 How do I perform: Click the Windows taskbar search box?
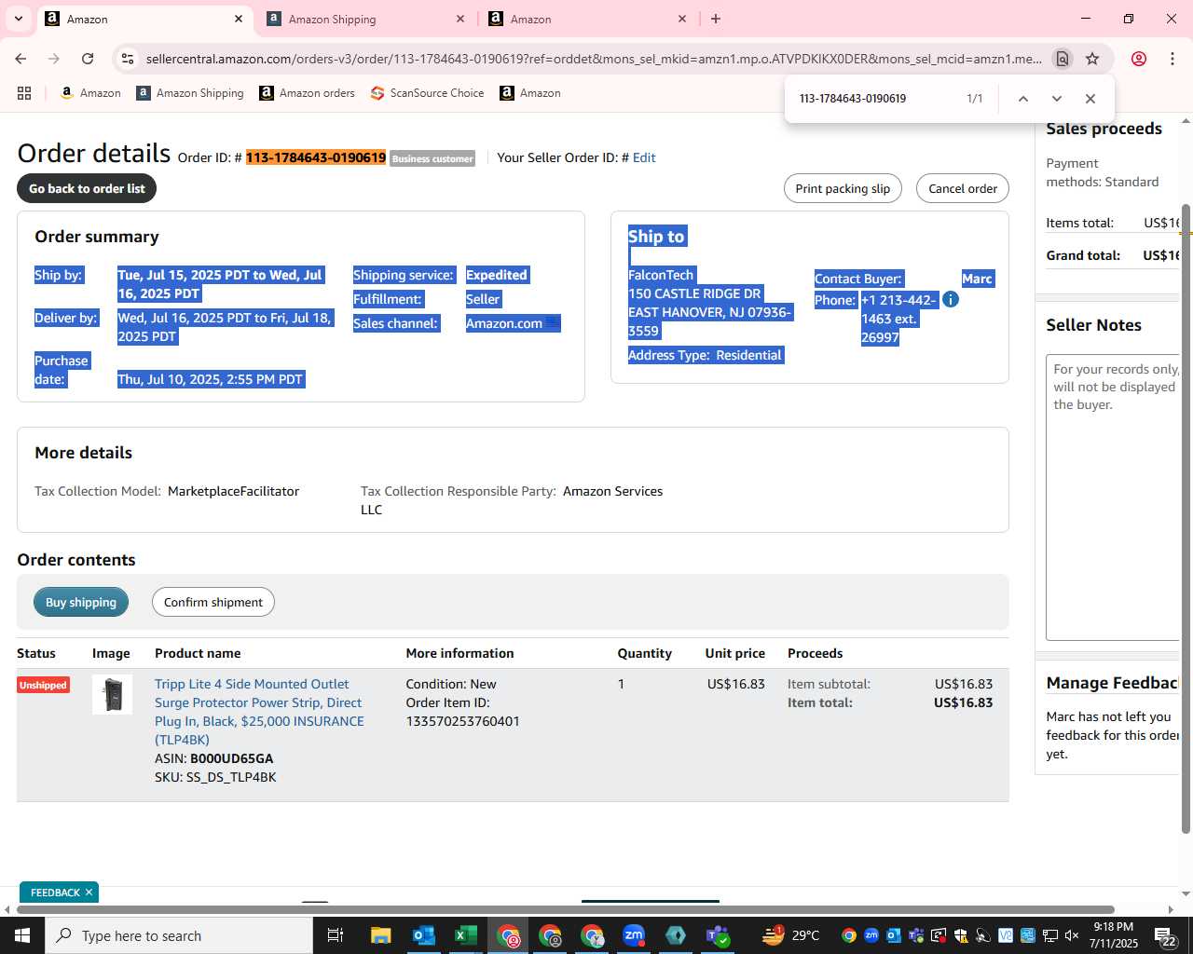click(x=179, y=935)
